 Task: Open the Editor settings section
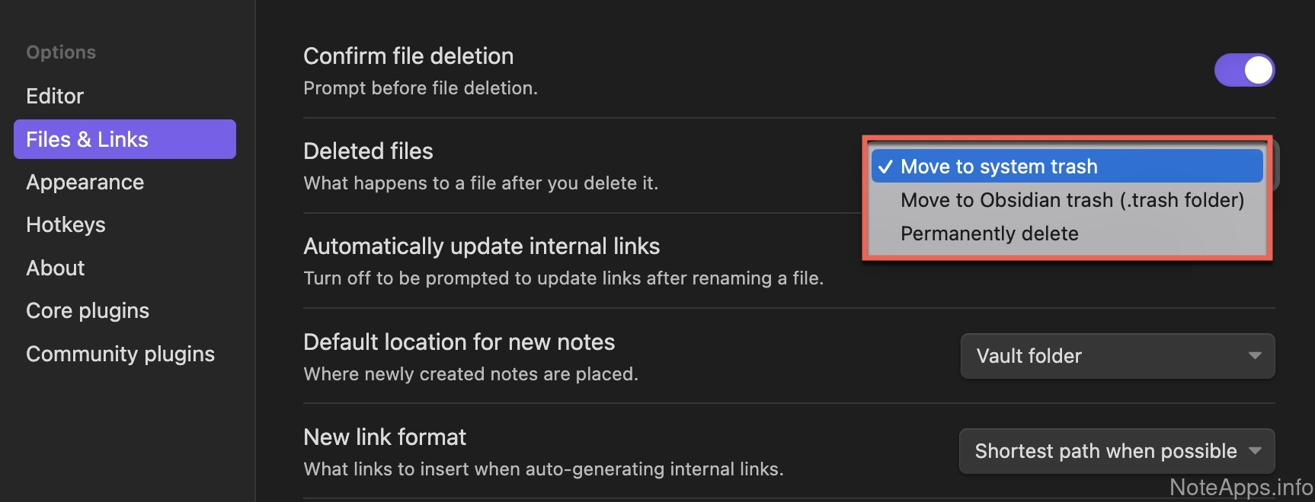tap(55, 97)
